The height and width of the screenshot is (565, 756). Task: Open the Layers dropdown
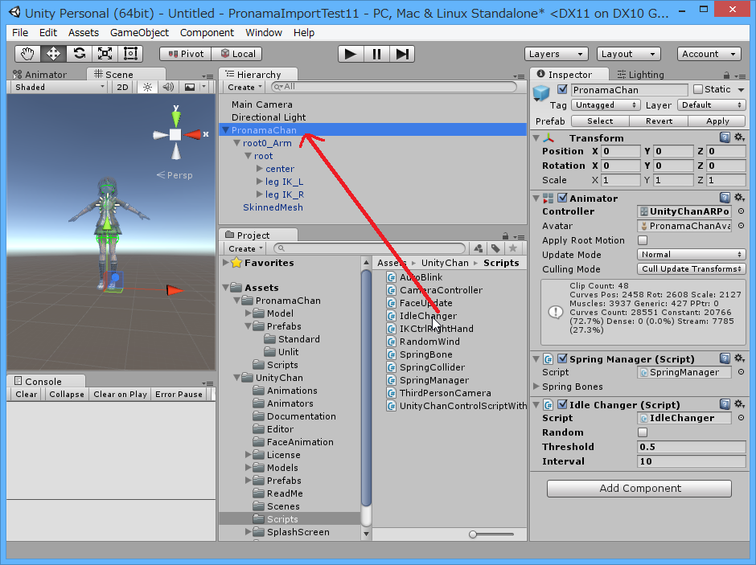[x=558, y=54]
